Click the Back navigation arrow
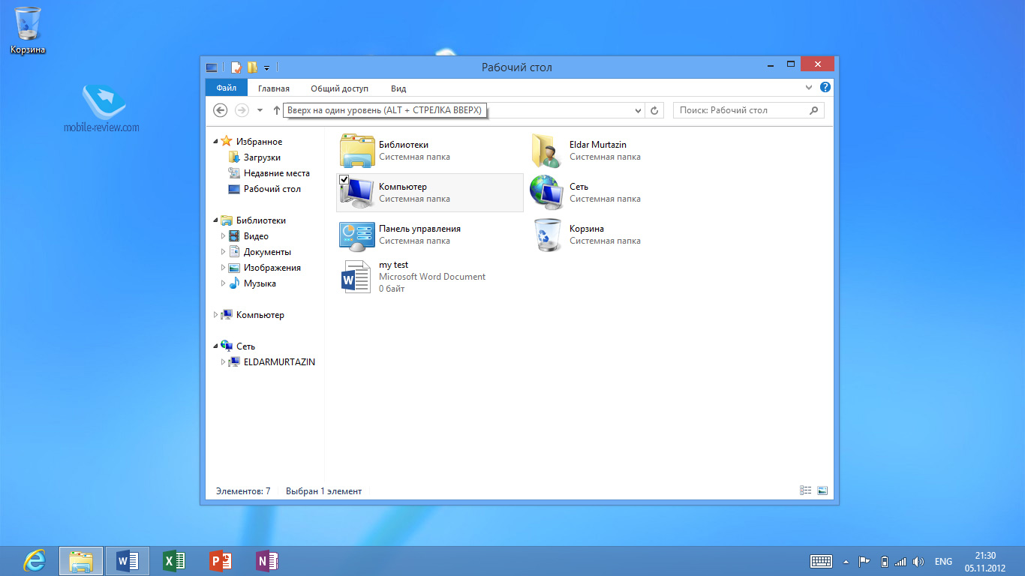 coord(220,110)
